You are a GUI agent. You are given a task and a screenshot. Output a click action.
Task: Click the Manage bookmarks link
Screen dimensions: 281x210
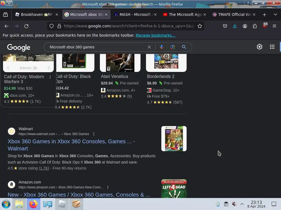pyautogui.click(x=155, y=35)
